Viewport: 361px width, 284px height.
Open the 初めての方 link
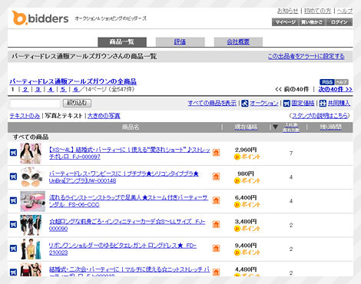(317, 11)
